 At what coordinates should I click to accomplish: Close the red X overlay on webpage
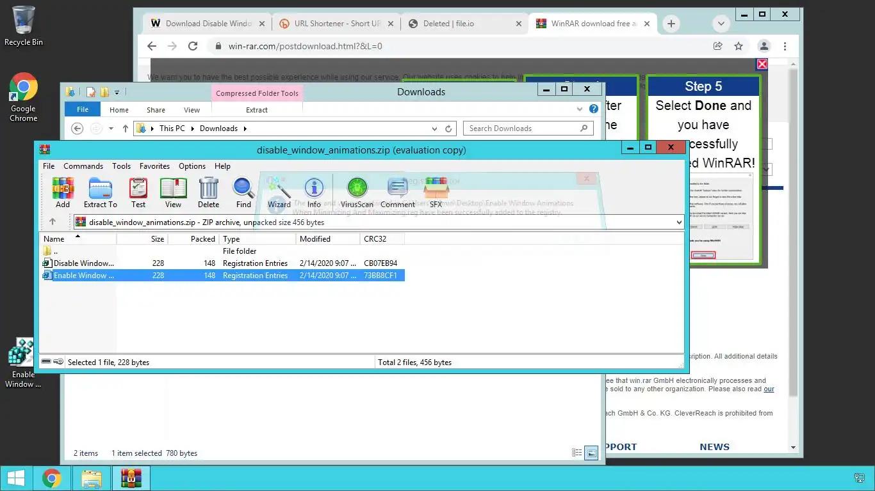tap(762, 64)
